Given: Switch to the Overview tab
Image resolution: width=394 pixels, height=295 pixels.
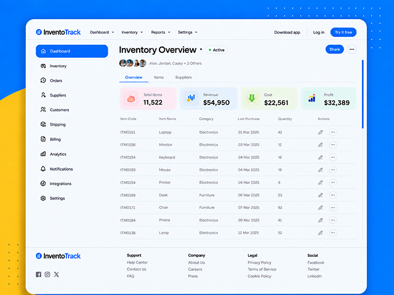Looking at the screenshot, I should tap(134, 77).
